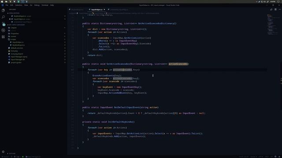Click the action center icon in system tray
282x158 pixels.
(x=278, y=1)
